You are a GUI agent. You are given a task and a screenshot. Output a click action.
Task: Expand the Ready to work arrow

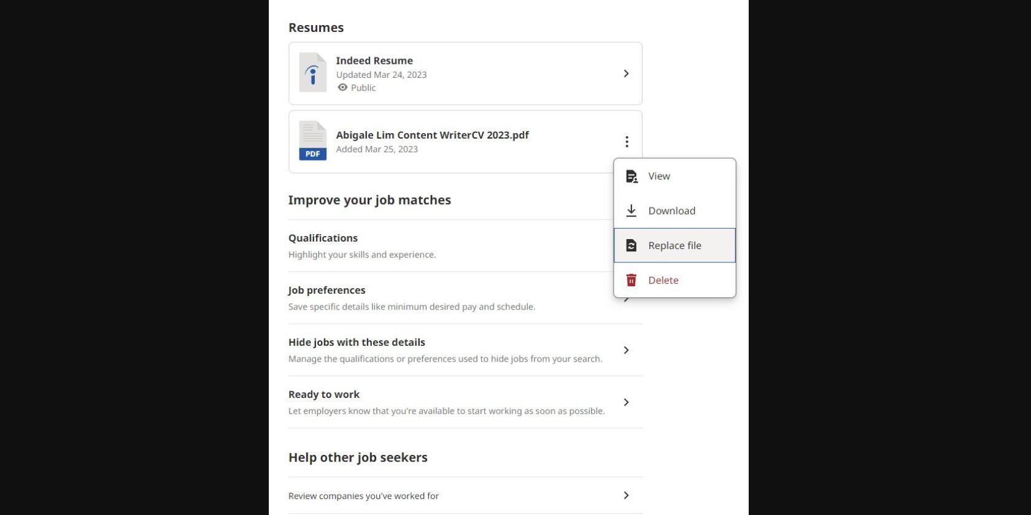[x=626, y=402]
